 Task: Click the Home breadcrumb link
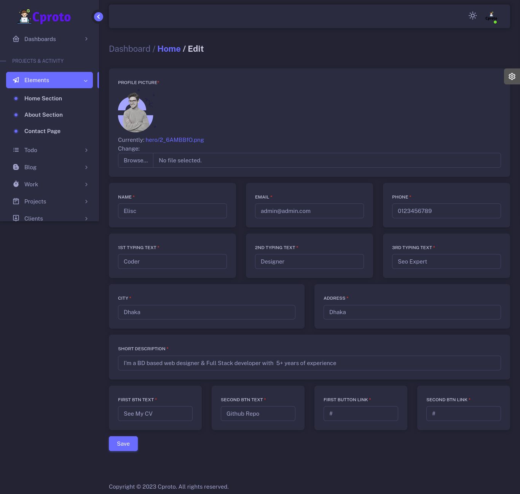169,49
